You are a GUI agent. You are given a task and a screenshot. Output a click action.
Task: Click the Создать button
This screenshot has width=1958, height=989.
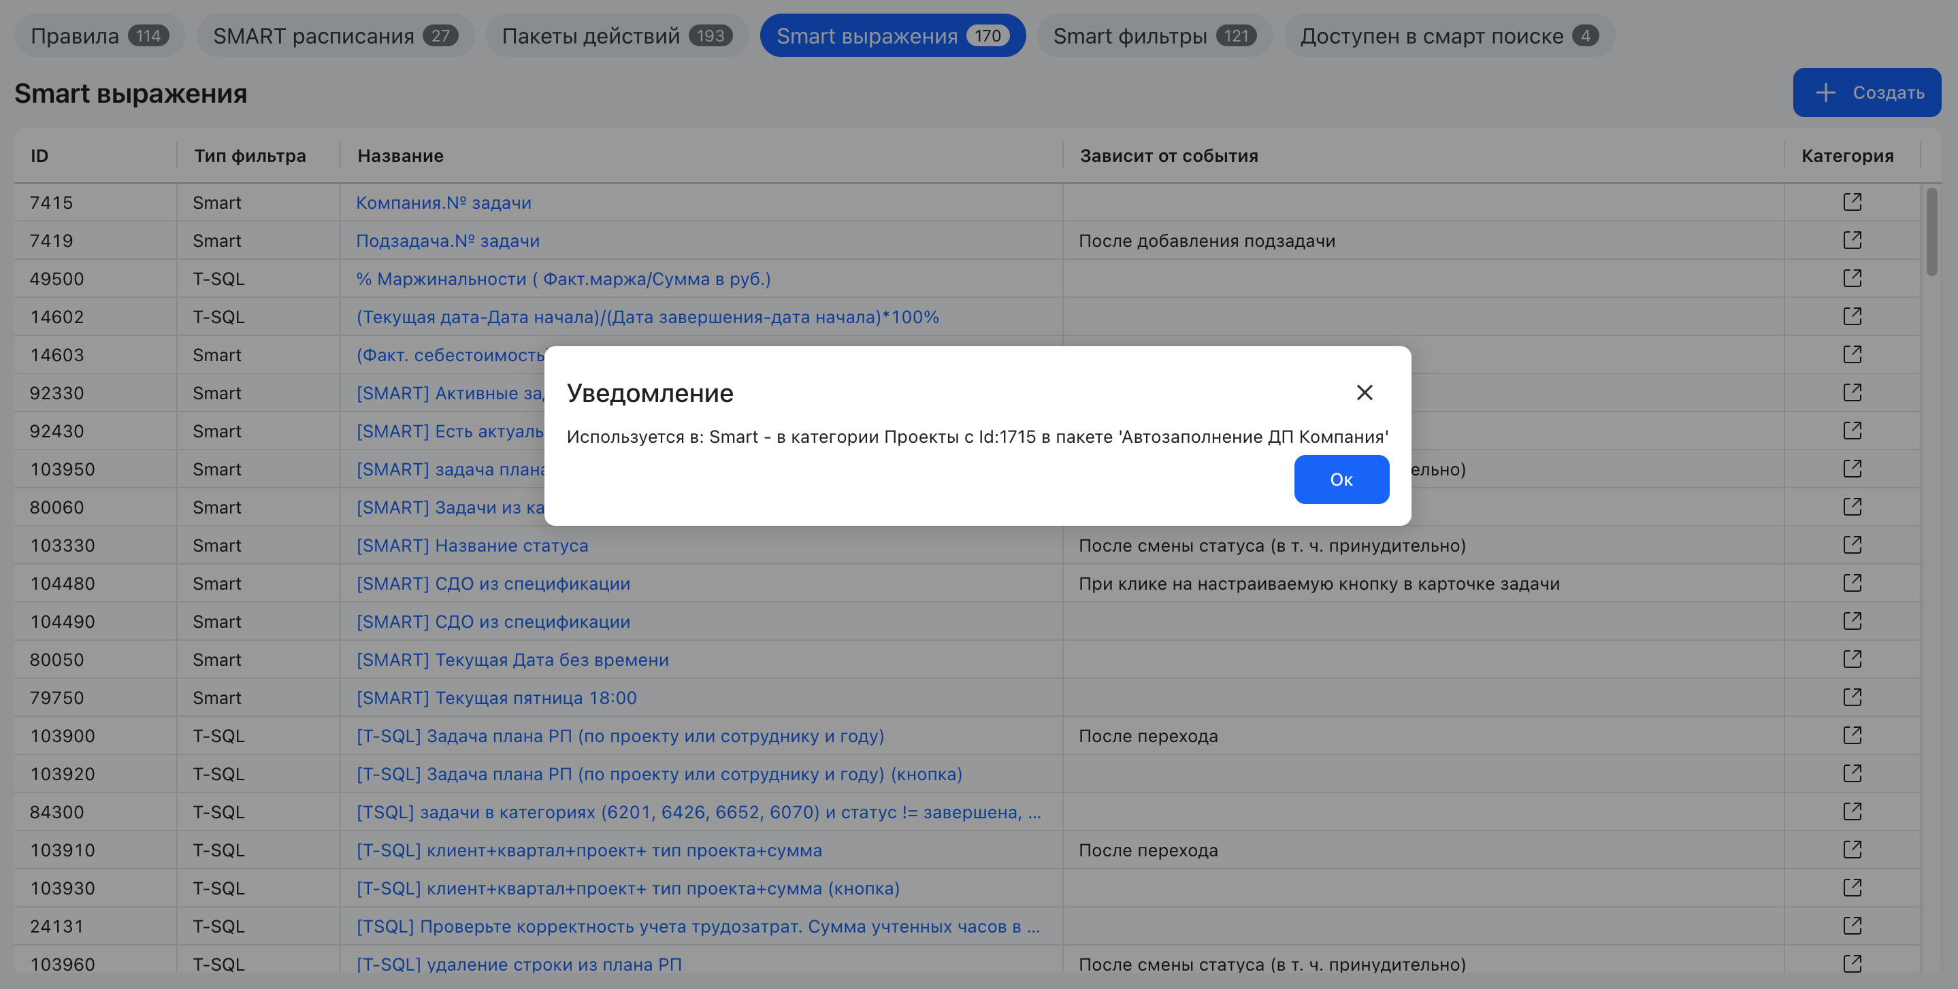tap(1867, 93)
